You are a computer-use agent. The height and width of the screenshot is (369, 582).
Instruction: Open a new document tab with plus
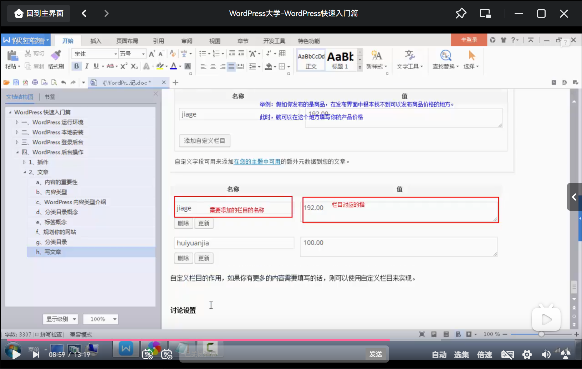(175, 83)
